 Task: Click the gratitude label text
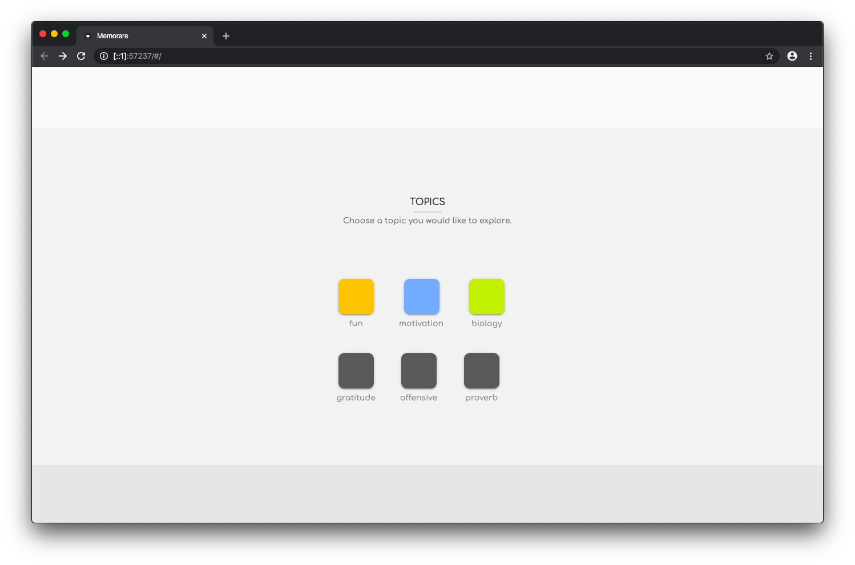pyautogui.click(x=356, y=398)
